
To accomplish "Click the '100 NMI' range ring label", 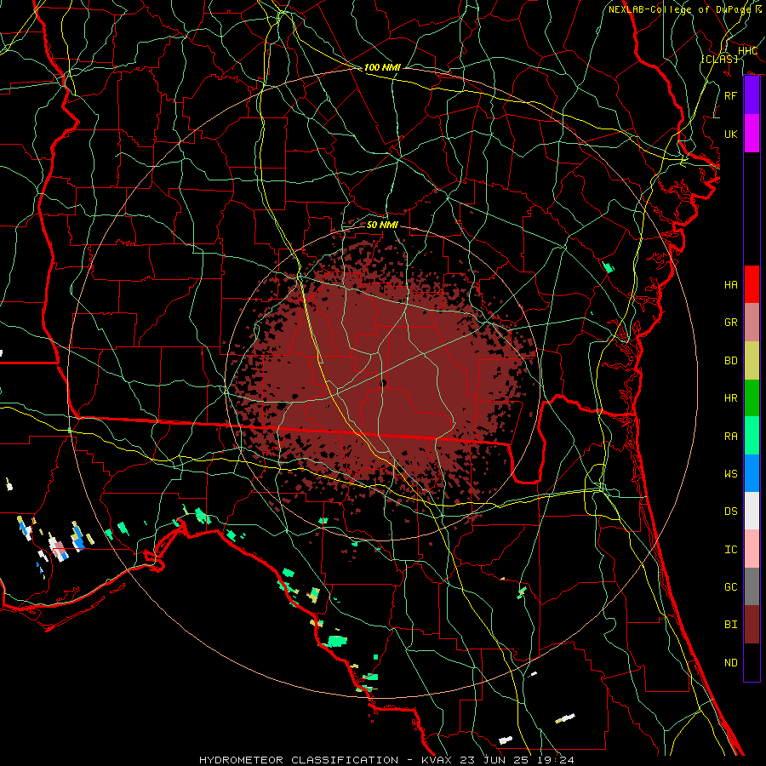I will tap(382, 67).
